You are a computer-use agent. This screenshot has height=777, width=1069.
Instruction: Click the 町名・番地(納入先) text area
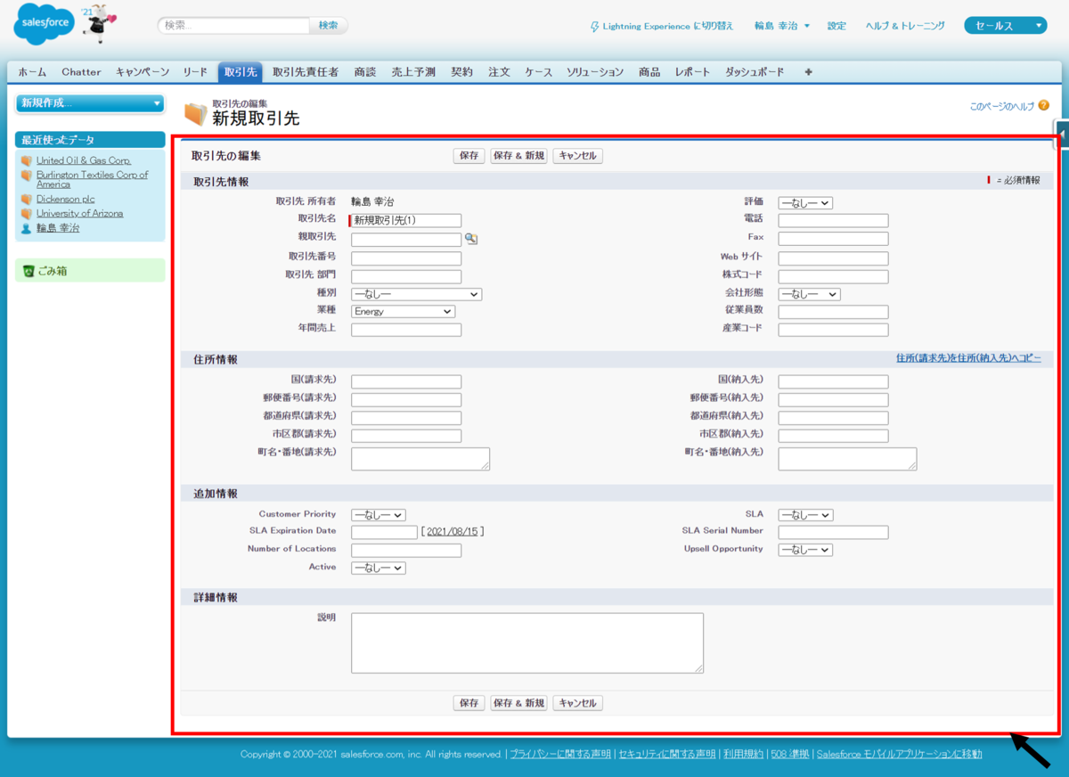pos(847,459)
